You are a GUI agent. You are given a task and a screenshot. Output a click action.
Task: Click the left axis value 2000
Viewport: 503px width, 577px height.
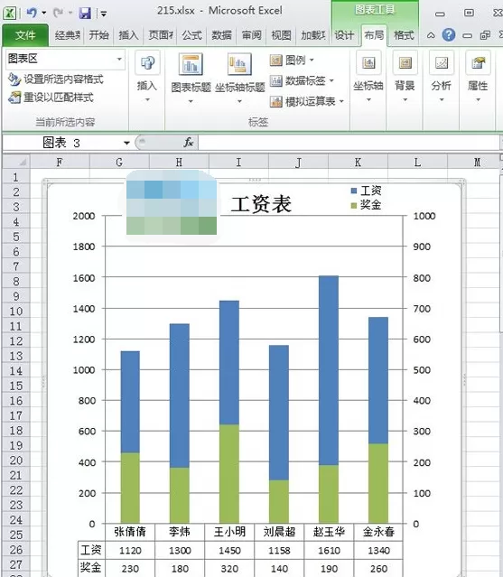point(84,216)
